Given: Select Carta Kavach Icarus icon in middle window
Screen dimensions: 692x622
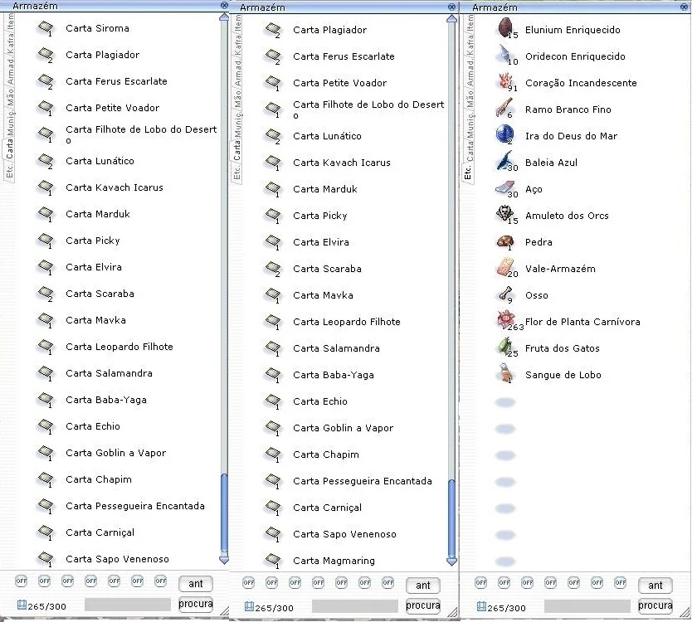Looking at the screenshot, I should (273, 163).
